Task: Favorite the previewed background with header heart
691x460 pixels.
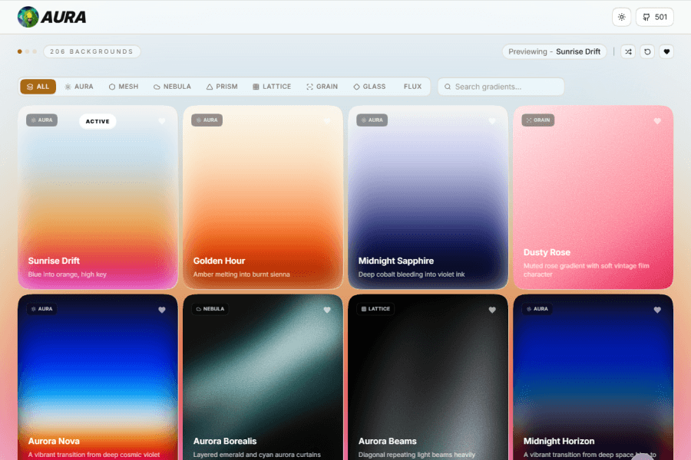Action: click(666, 51)
